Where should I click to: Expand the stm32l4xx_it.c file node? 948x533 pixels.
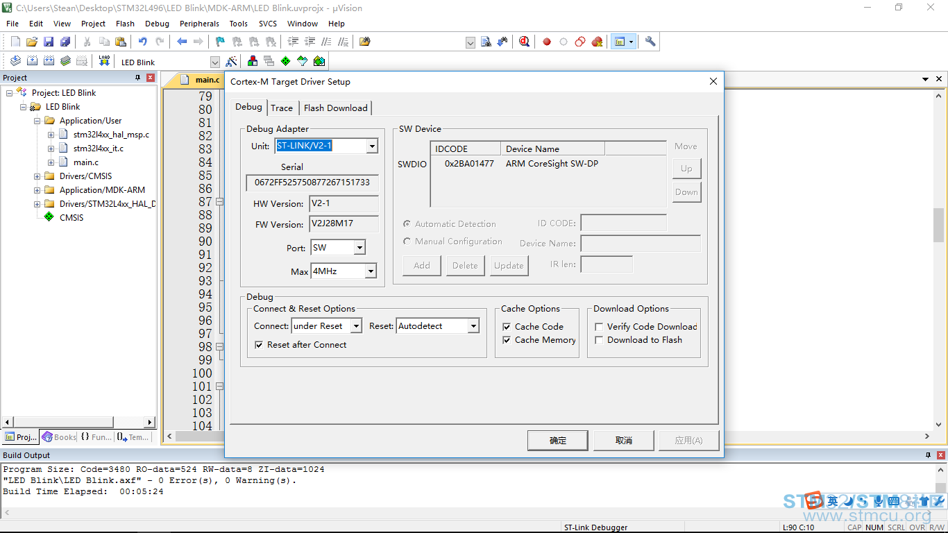[51, 149]
